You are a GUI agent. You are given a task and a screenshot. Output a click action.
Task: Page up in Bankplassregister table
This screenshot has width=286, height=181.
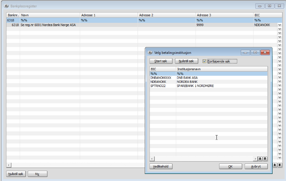pyautogui.click(x=275, y=165)
